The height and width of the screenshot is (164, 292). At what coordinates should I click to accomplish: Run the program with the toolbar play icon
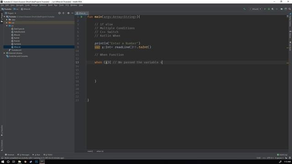pyautogui.click(x=265, y=9)
